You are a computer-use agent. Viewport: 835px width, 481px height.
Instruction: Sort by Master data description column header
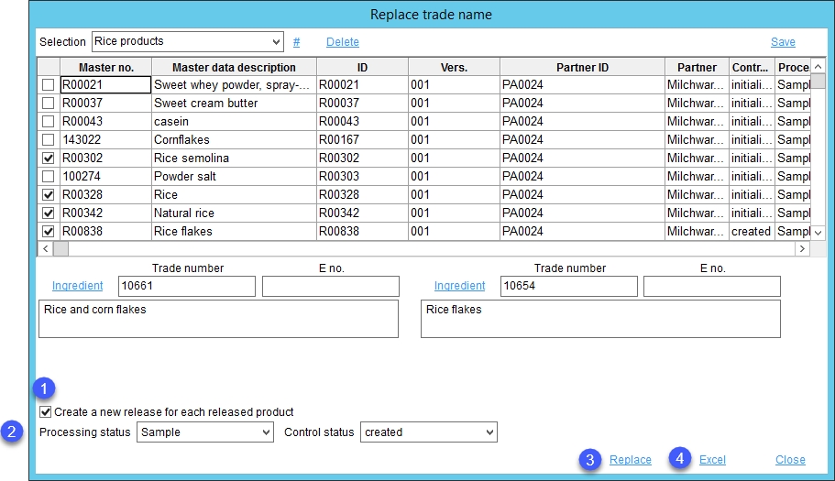point(234,68)
